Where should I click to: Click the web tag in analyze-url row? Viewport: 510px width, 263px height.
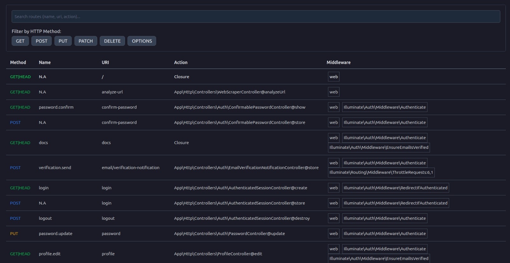pos(334,92)
